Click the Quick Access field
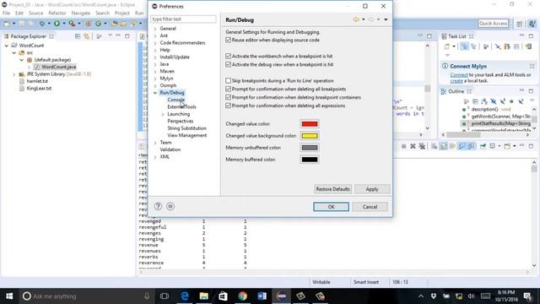The width and height of the screenshot is (540, 304). (x=493, y=24)
